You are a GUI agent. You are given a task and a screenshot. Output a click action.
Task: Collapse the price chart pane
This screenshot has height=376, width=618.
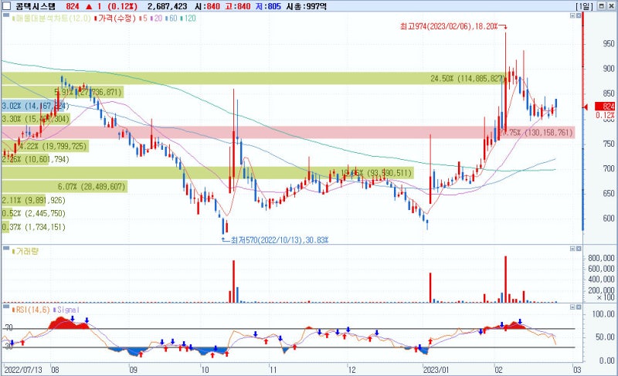click(572, 15)
